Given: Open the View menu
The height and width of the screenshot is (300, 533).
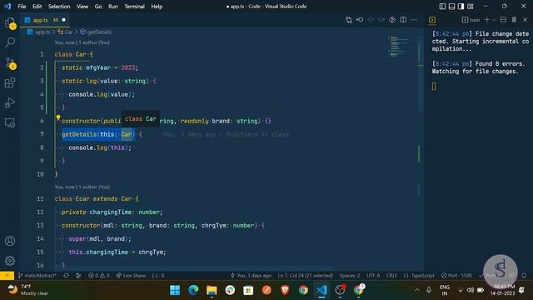Looking at the screenshot, I should coord(82,7).
